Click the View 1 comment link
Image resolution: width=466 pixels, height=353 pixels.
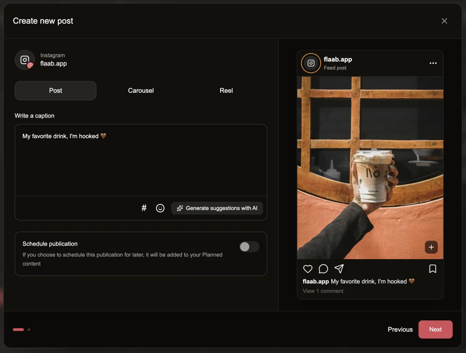[323, 291]
